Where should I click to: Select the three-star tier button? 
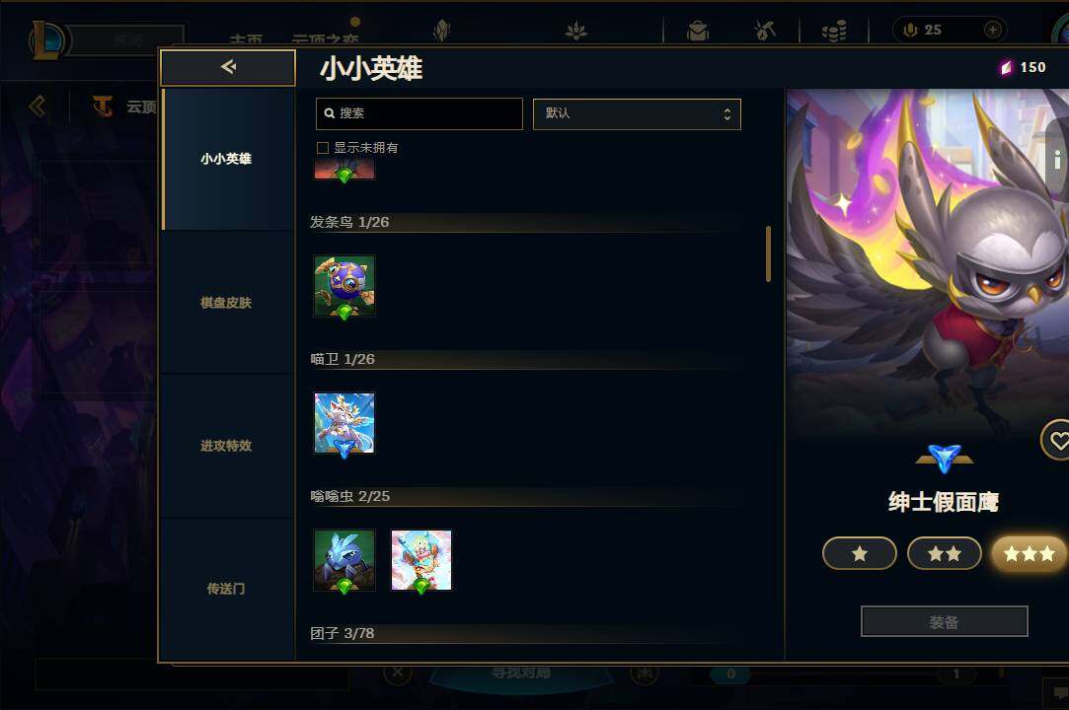[x=1030, y=553]
